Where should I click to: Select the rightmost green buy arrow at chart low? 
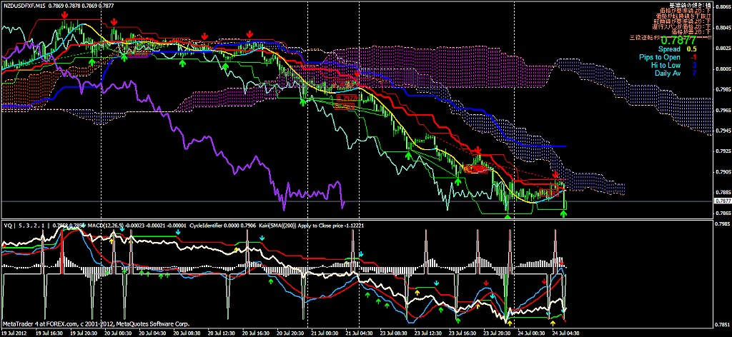click(564, 214)
